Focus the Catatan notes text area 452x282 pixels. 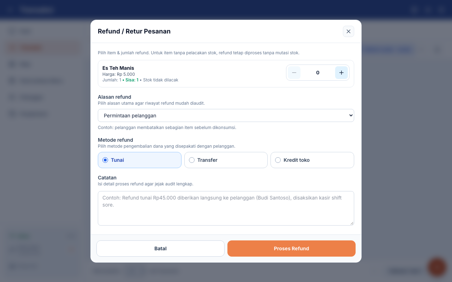(x=226, y=208)
